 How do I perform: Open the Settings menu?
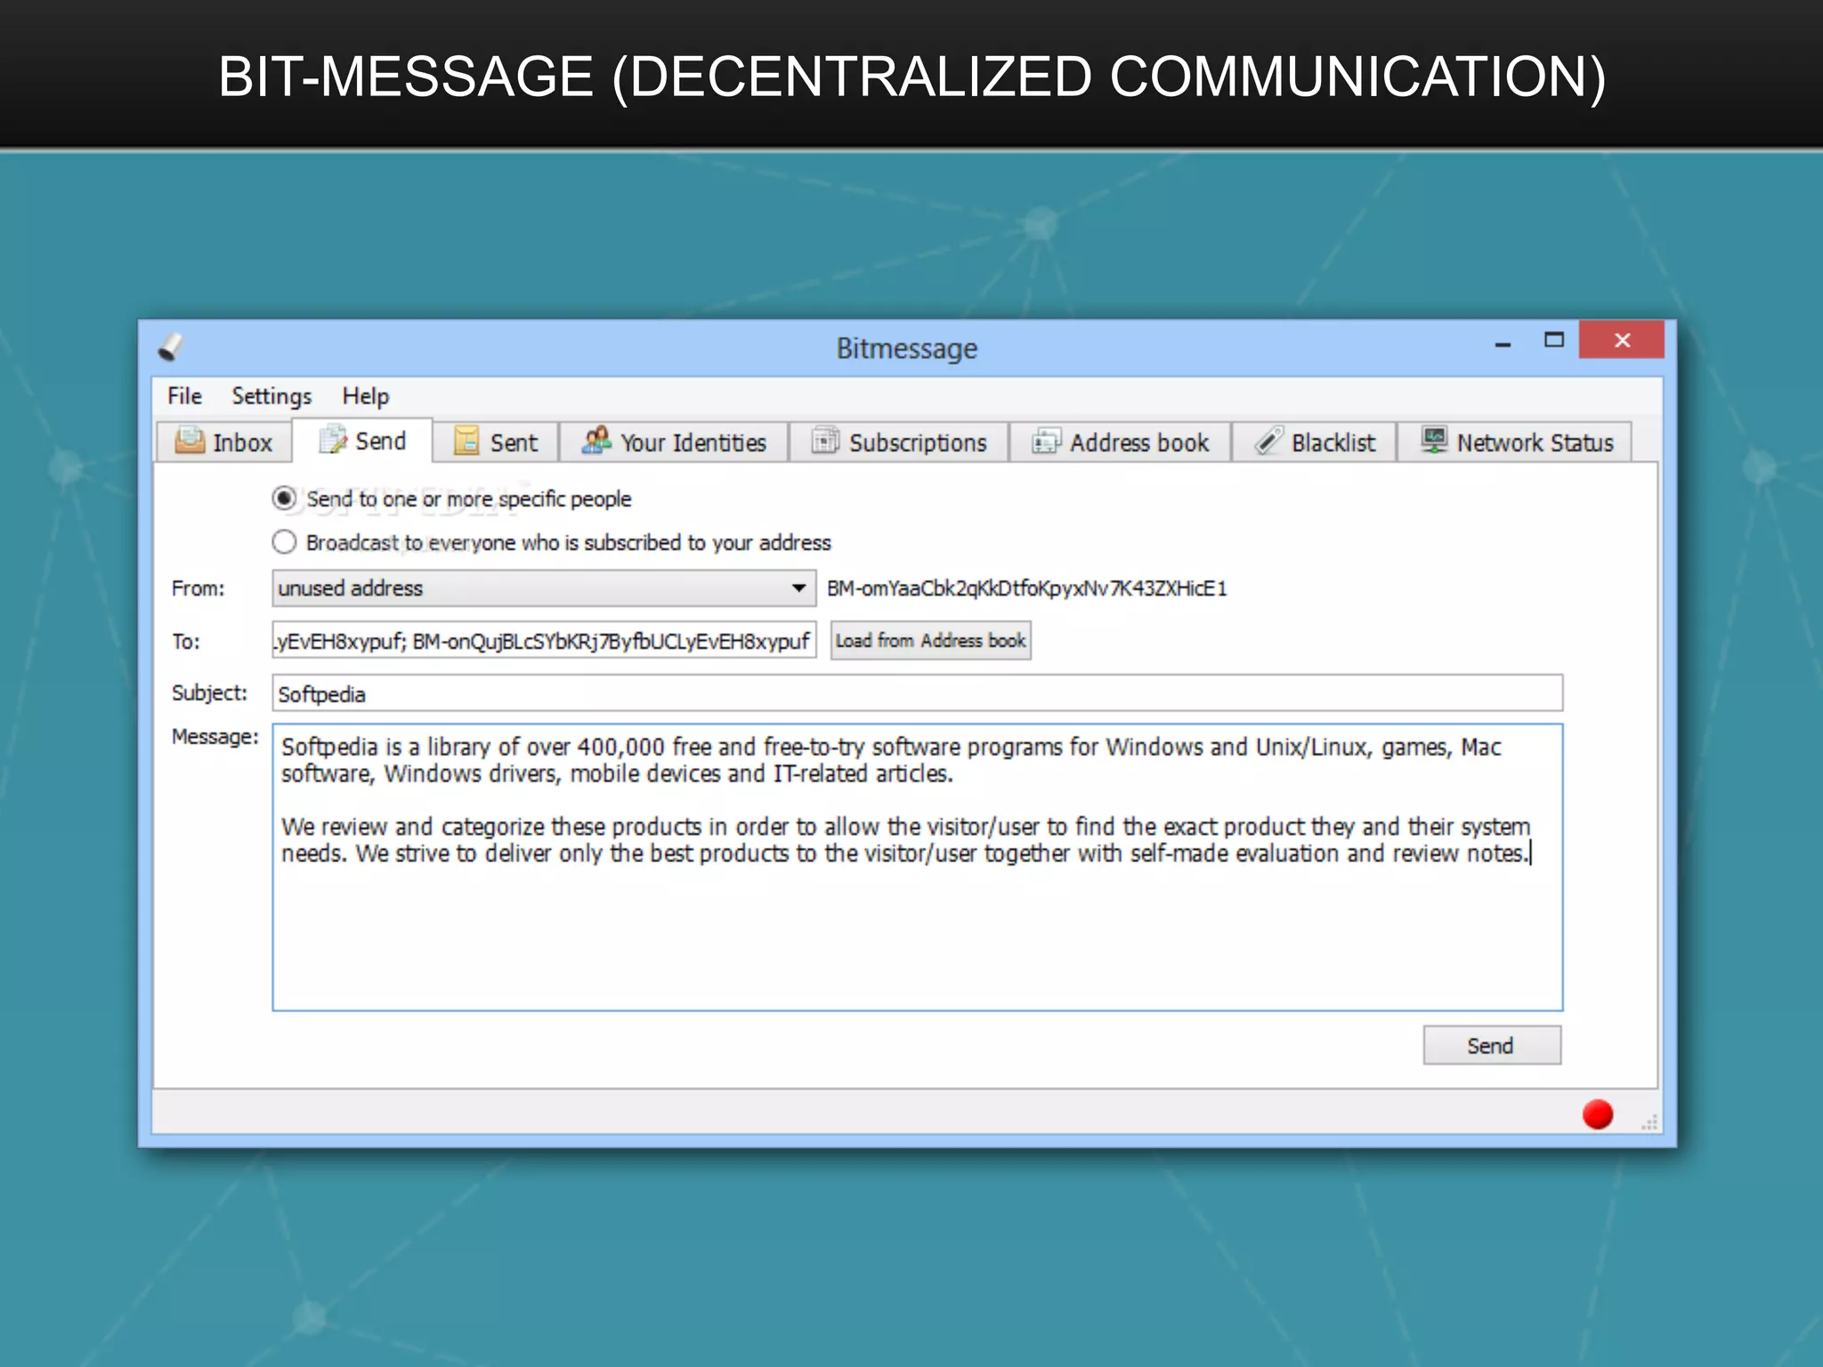[271, 396]
